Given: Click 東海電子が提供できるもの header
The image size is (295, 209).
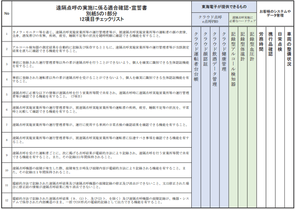Looking at the screenshot, I should click(x=224, y=7).
